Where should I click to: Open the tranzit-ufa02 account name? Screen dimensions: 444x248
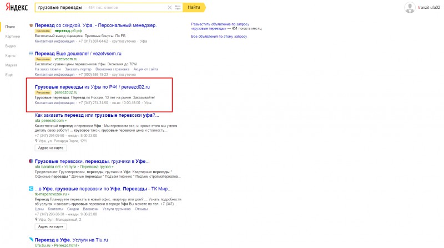[429, 8]
